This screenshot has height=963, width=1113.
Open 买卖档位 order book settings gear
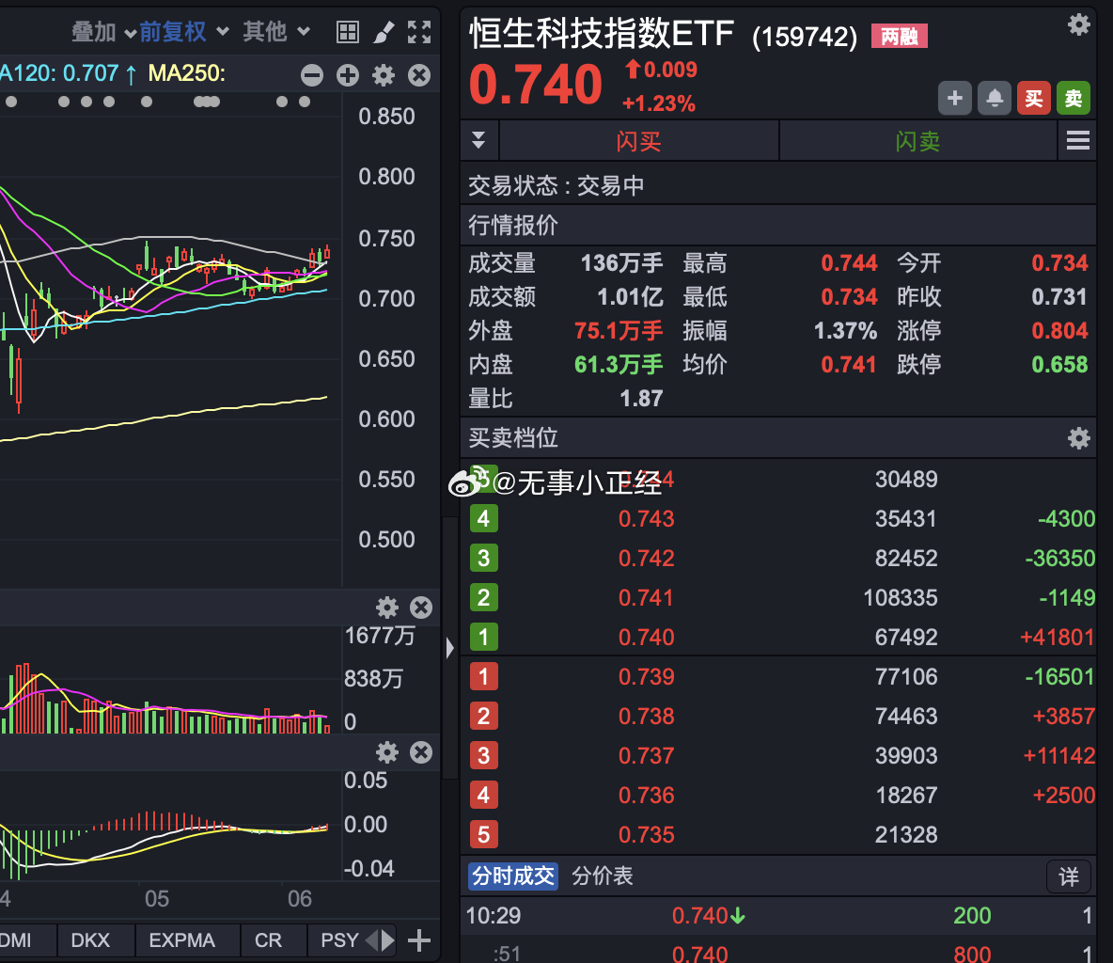coord(1079,438)
